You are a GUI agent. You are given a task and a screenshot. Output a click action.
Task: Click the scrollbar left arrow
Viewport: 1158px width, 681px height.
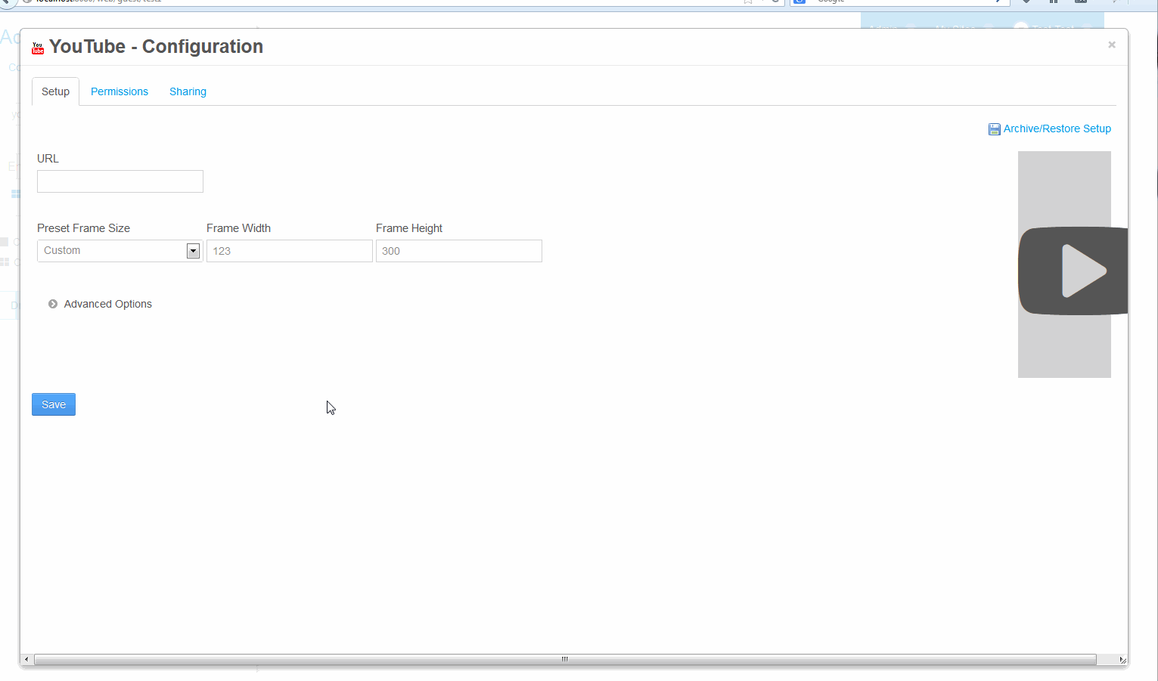(26, 660)
